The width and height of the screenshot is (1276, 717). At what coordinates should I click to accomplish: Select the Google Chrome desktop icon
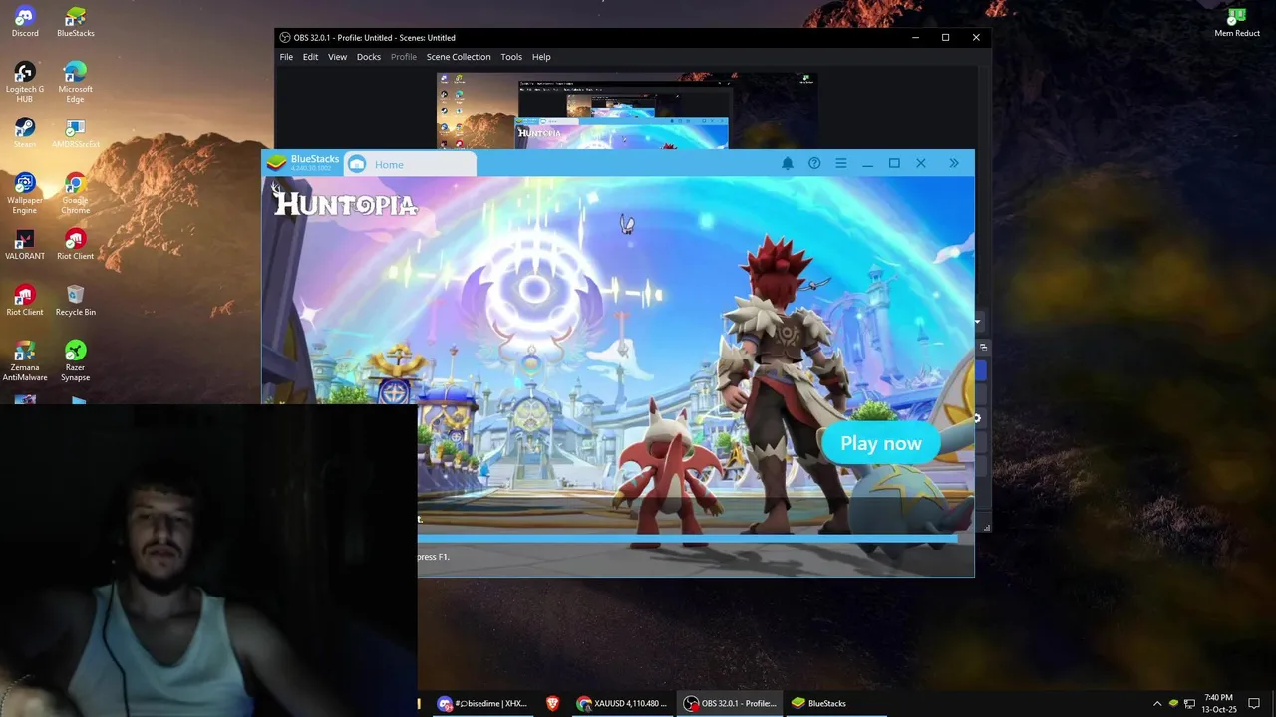[x=76, y=193]
